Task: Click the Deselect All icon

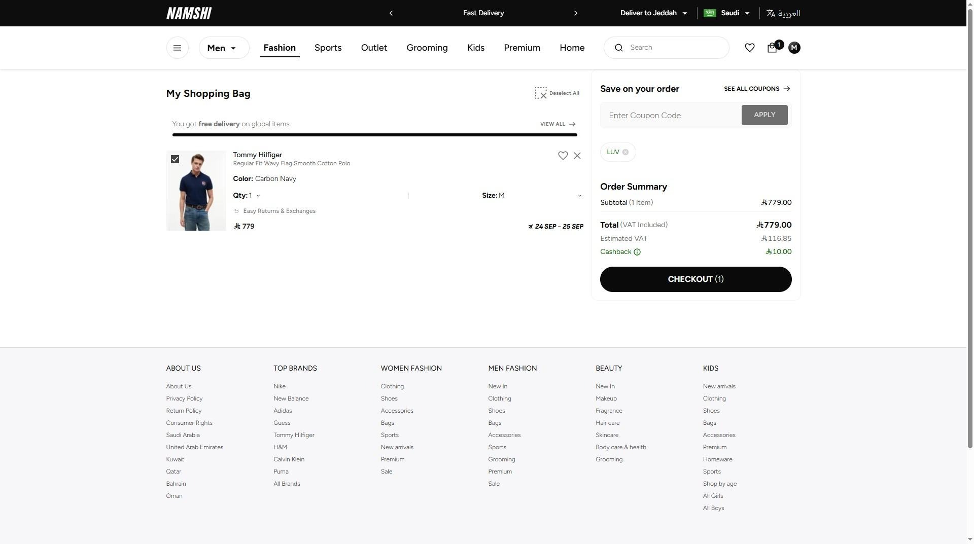Action: (541, 93)
